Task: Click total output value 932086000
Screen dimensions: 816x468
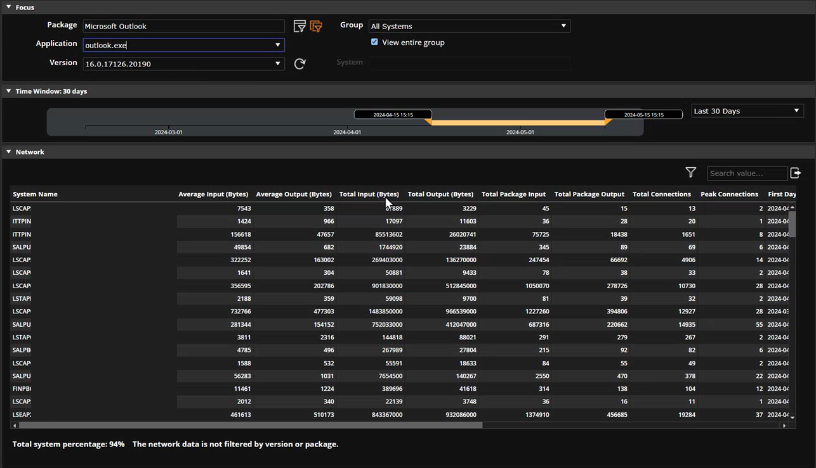Action: tap(459, 415)
